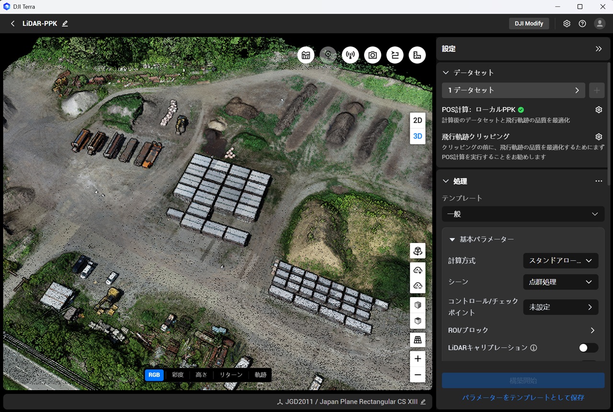Viewport: 613px width, 412px height.
Task: Click the base station antenna icon
Action: 351,55
